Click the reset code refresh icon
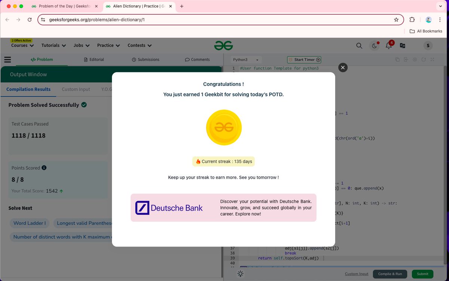The height and width of the screenshot is (281, 449). tap(424, 60)
